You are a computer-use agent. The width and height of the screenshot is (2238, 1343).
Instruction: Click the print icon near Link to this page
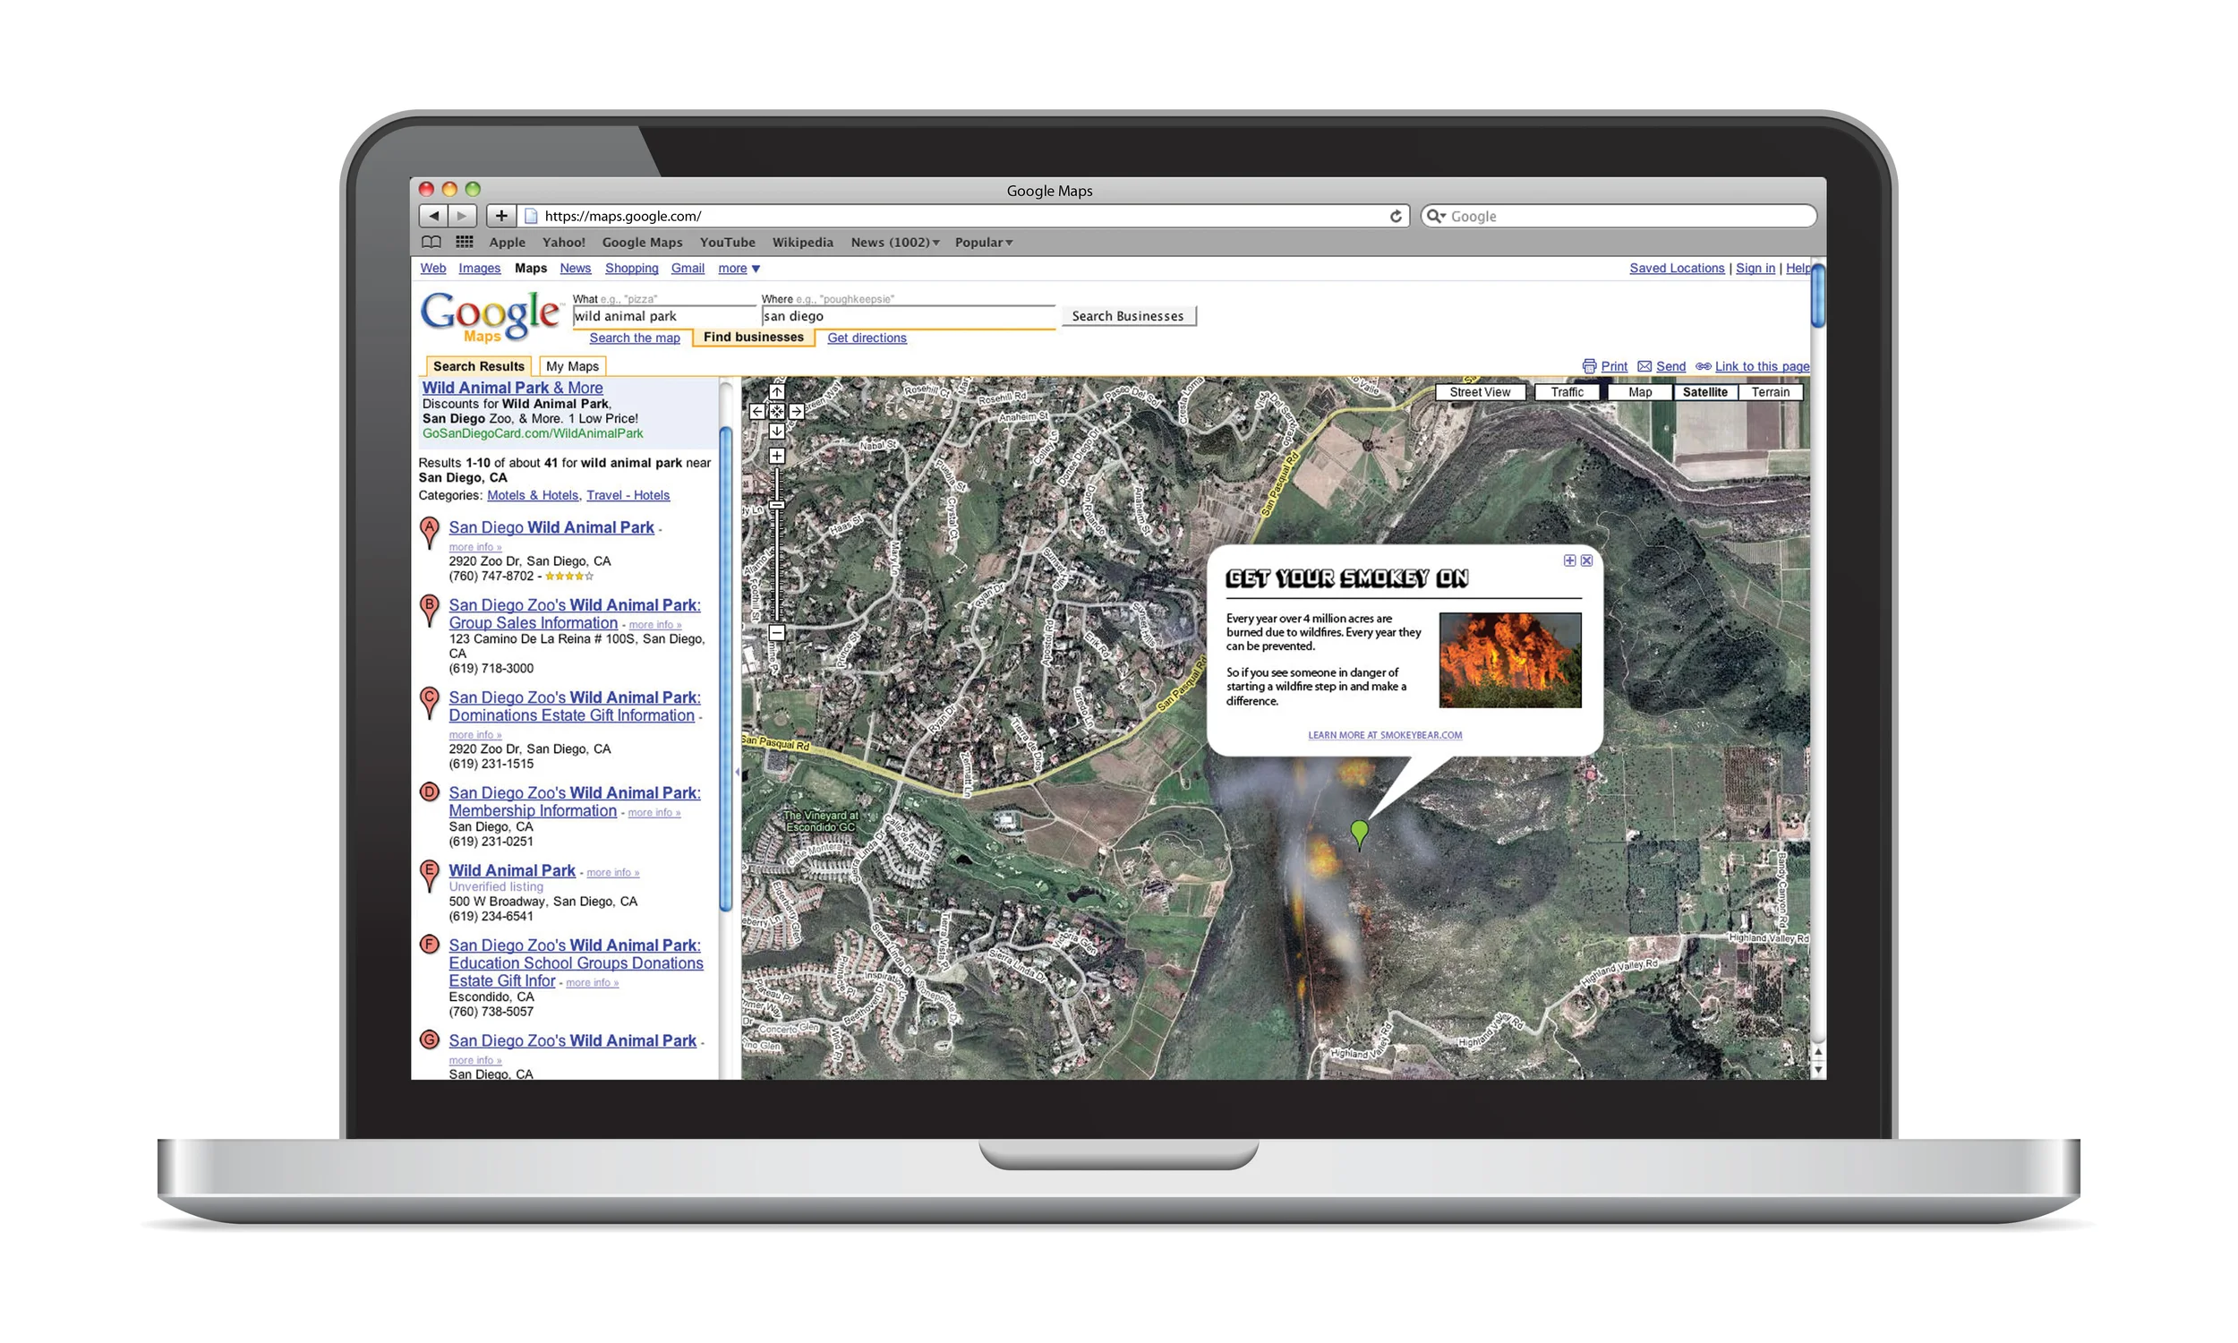coord(1590,365)
